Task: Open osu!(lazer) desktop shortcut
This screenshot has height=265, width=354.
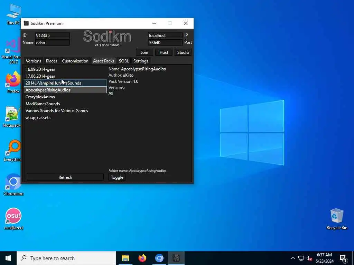Action: click(13, 218)
